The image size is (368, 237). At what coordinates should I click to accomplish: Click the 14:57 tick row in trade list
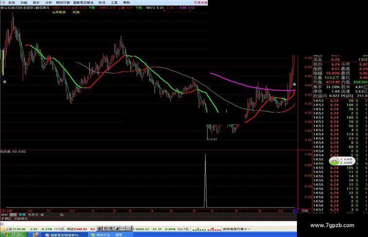pyautogui.click(x=340, y=210)
